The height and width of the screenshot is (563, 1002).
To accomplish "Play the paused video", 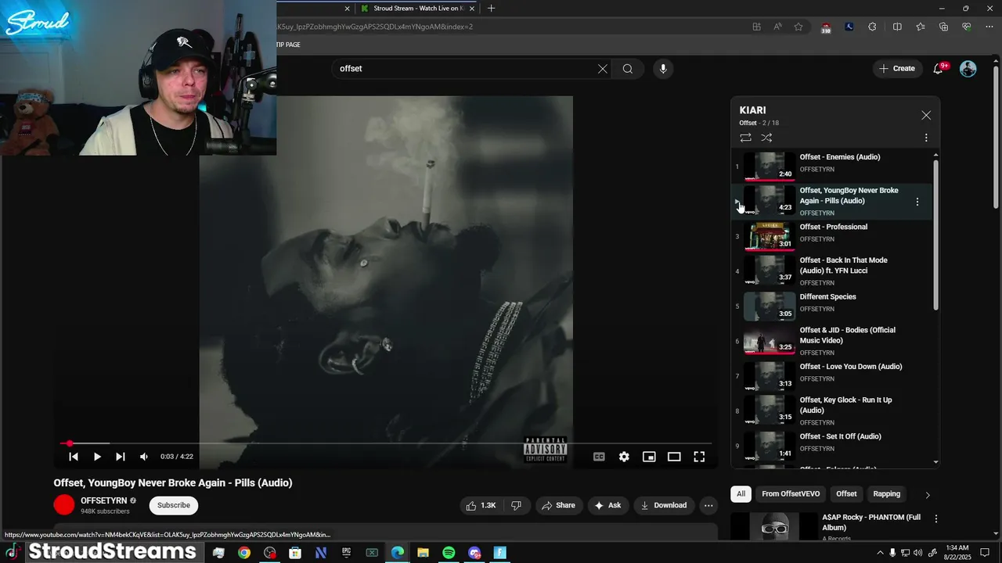I will click(97, 457).
